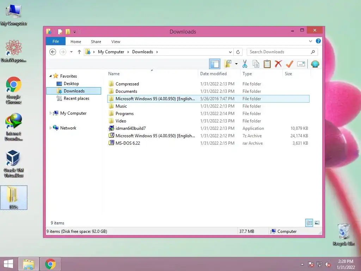The width and height of the screenshot is (361, 271).
Task: Switch to Details view in status bar
Action: [309, 223]
